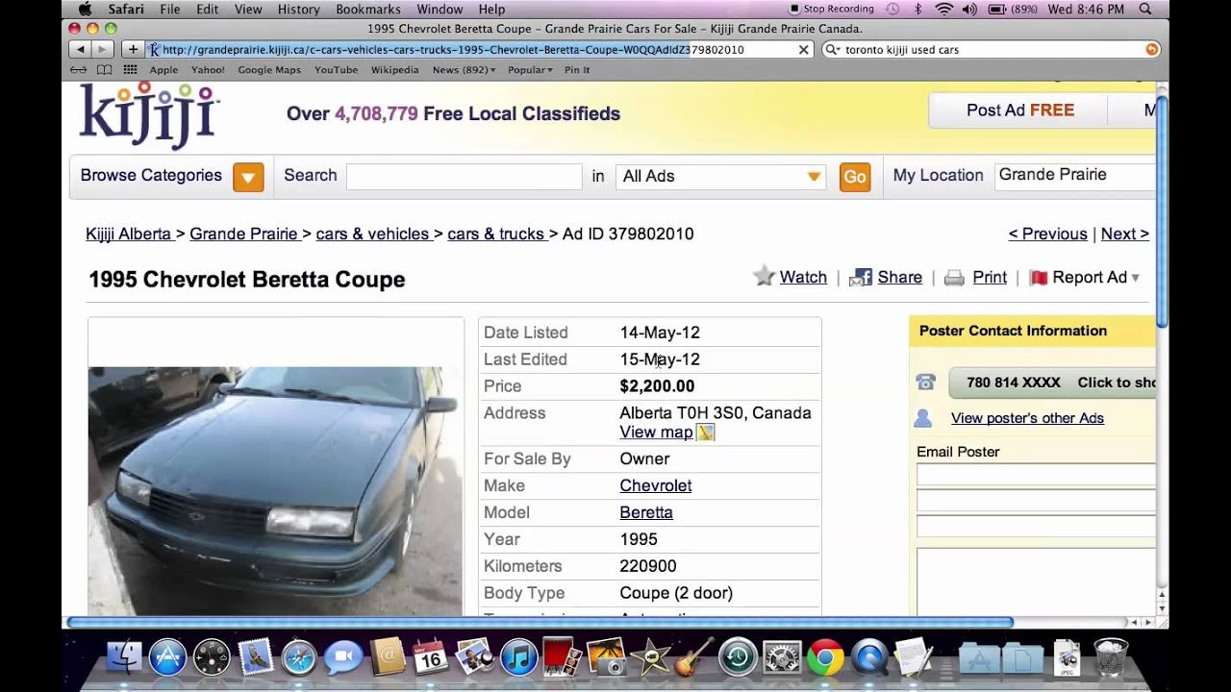Screen dimensions: 1231x692
Task: Open the Edit menu
Action: (x=208, y=10)
